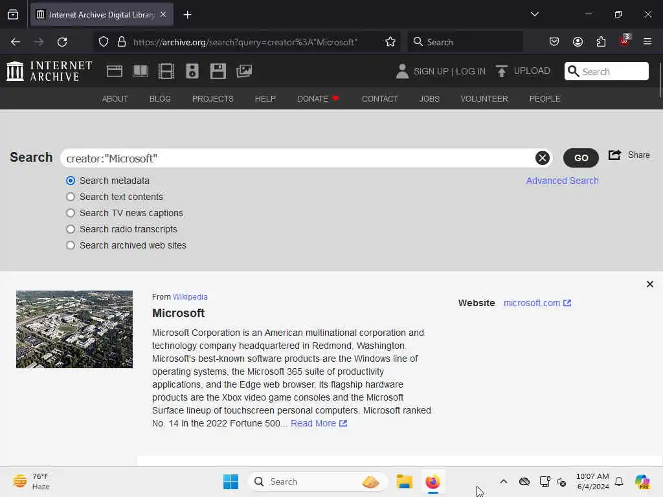Show hidden system tray icons
The image size is (663, 497).
tap(503, 481)
